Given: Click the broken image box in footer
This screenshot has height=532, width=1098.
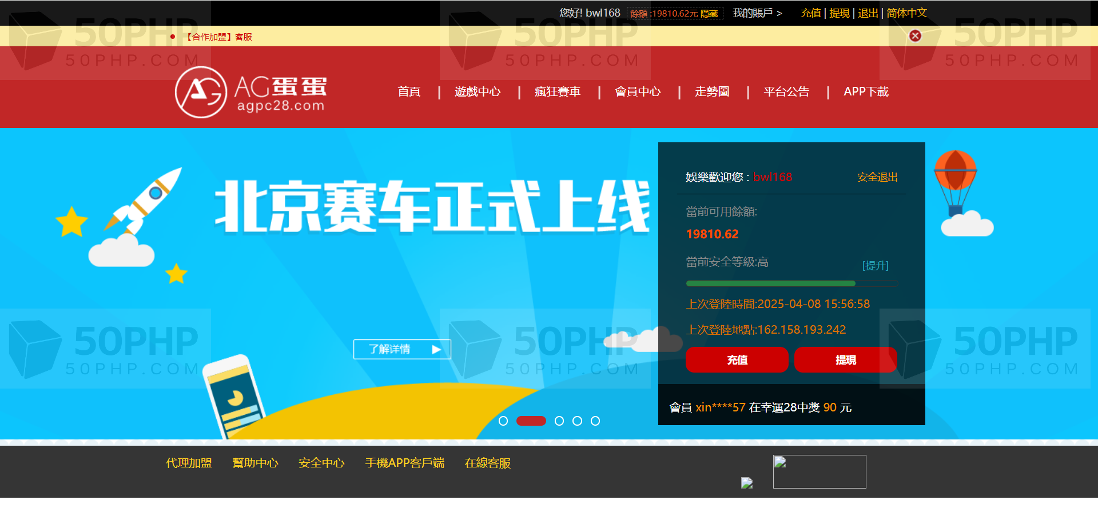Looking at the screenshot, I should (x=819, y=471).
